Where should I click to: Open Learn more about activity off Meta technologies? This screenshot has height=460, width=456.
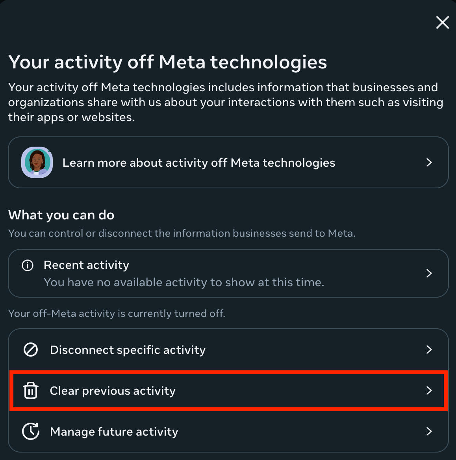(x=199, y=163)
